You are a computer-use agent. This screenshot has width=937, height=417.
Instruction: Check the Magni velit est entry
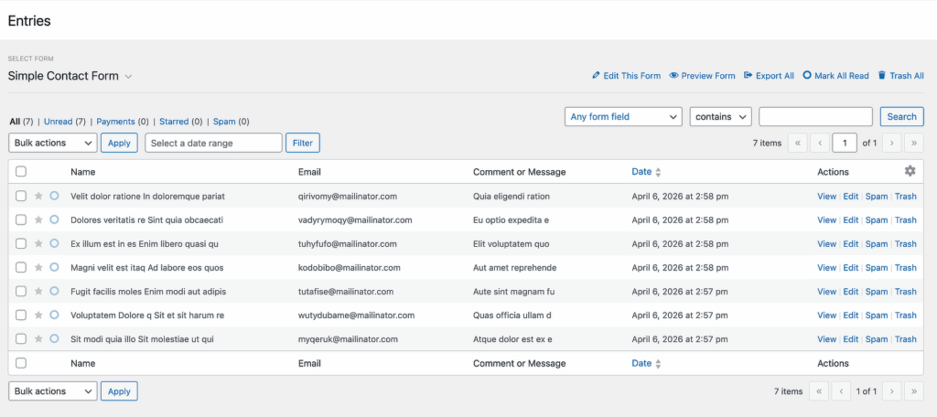[21, 268]
